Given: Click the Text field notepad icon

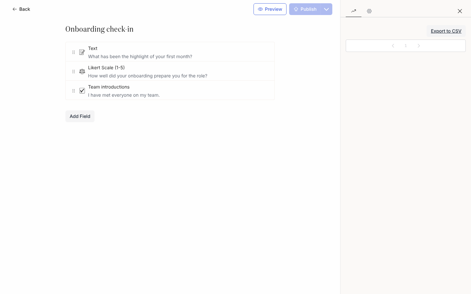Looking at the screenshot, I should tap(82, 52).
